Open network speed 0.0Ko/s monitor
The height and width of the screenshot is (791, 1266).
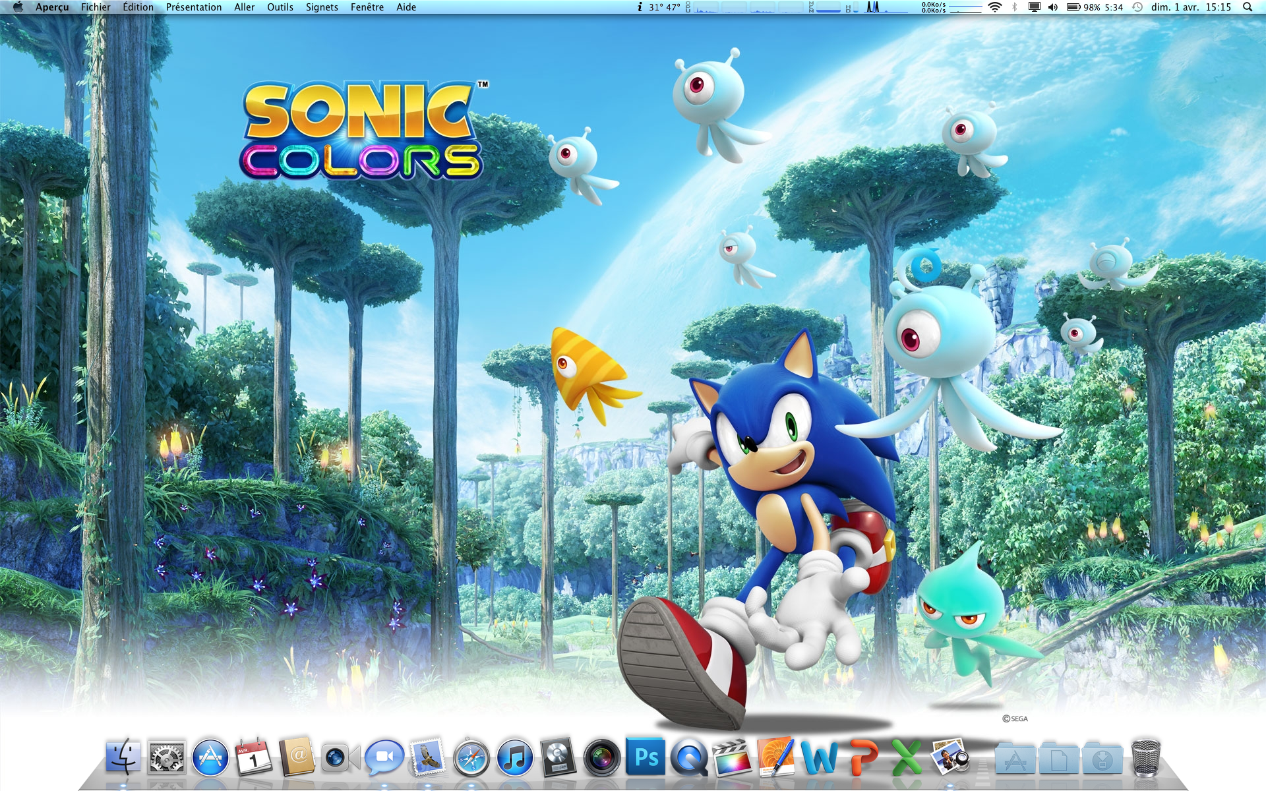pos(951,7)
